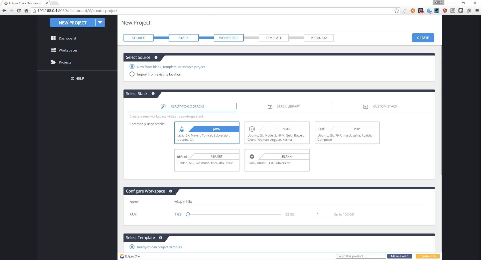Click the Blank stack cube icon
481x260 pixels.
click(252, 156)
